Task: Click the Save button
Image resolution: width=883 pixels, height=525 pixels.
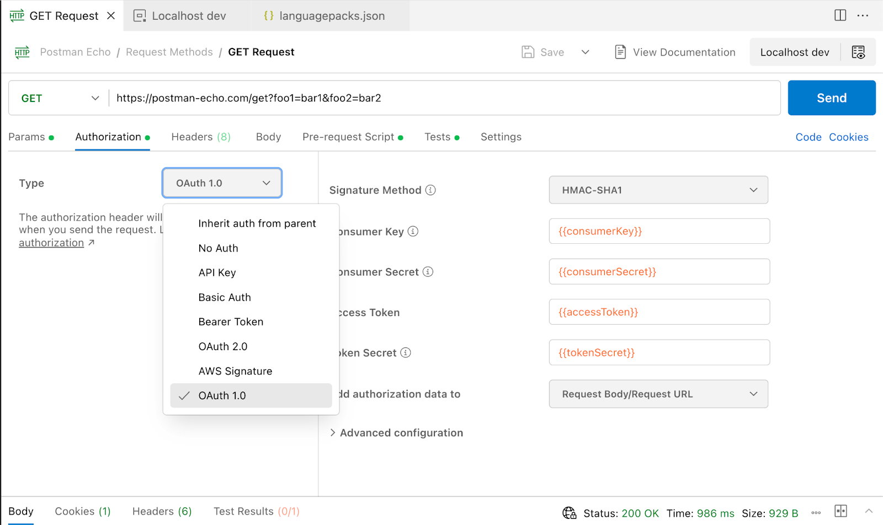Action: (543, 52)
